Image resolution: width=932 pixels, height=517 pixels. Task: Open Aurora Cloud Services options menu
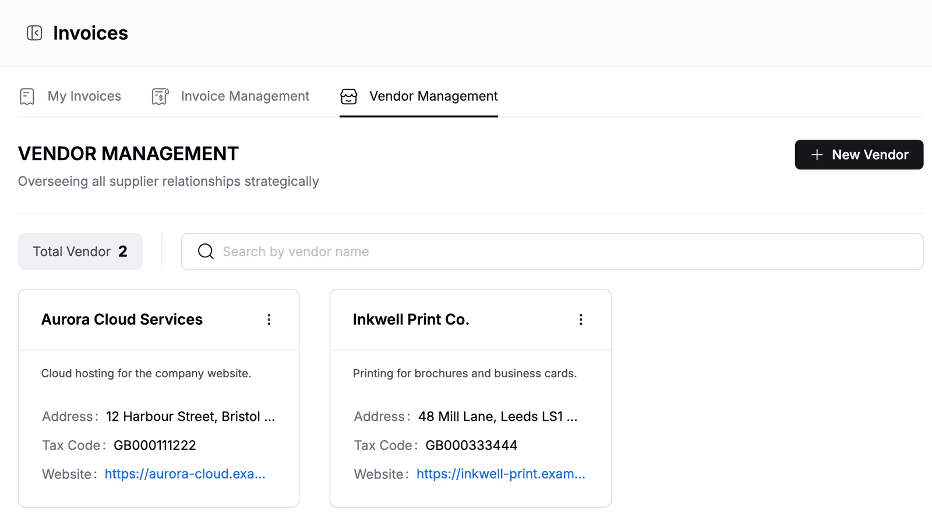pyautogui.click(x=269, y=320)
